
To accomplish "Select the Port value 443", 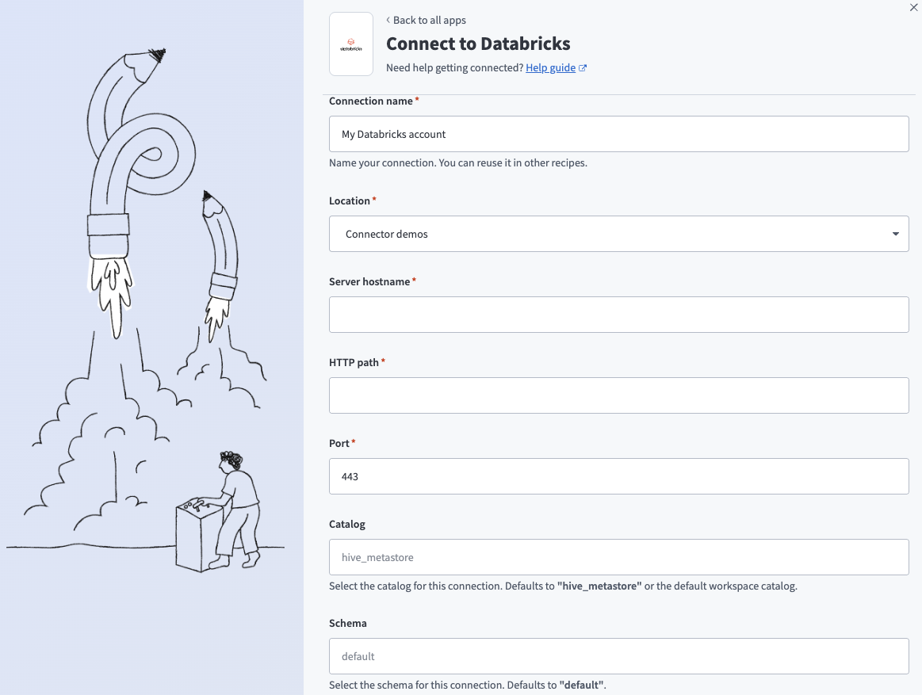I will coord(618,475).
